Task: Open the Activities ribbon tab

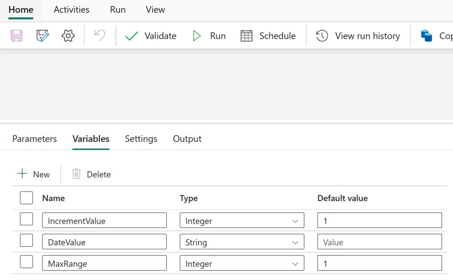Action: pos(71,9)
